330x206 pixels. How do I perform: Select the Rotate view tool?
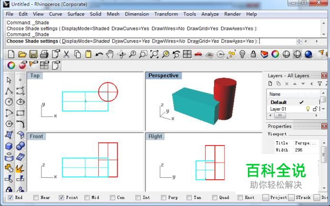[x=122, y=54]
